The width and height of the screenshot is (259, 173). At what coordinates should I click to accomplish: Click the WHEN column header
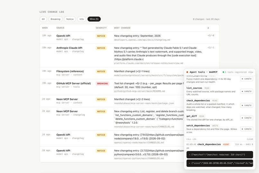(45, 28)
